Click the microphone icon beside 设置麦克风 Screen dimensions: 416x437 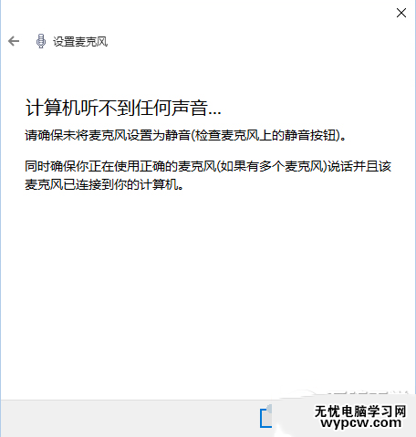[x=41, y=41]
